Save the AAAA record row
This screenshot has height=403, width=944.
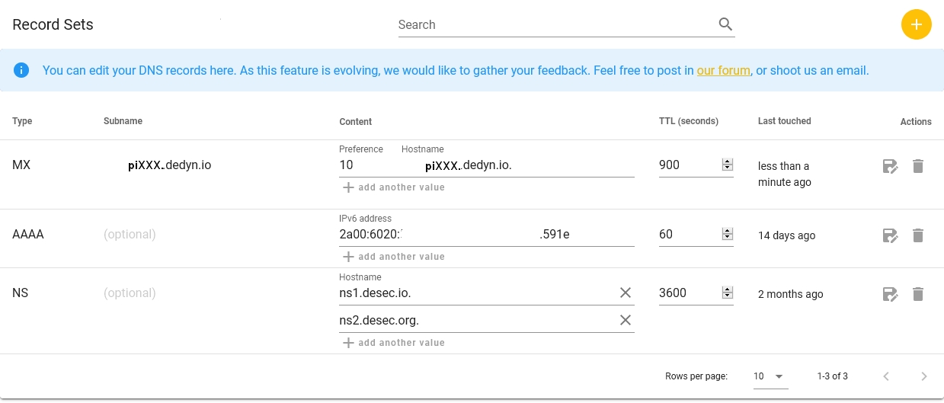point(890,235)
